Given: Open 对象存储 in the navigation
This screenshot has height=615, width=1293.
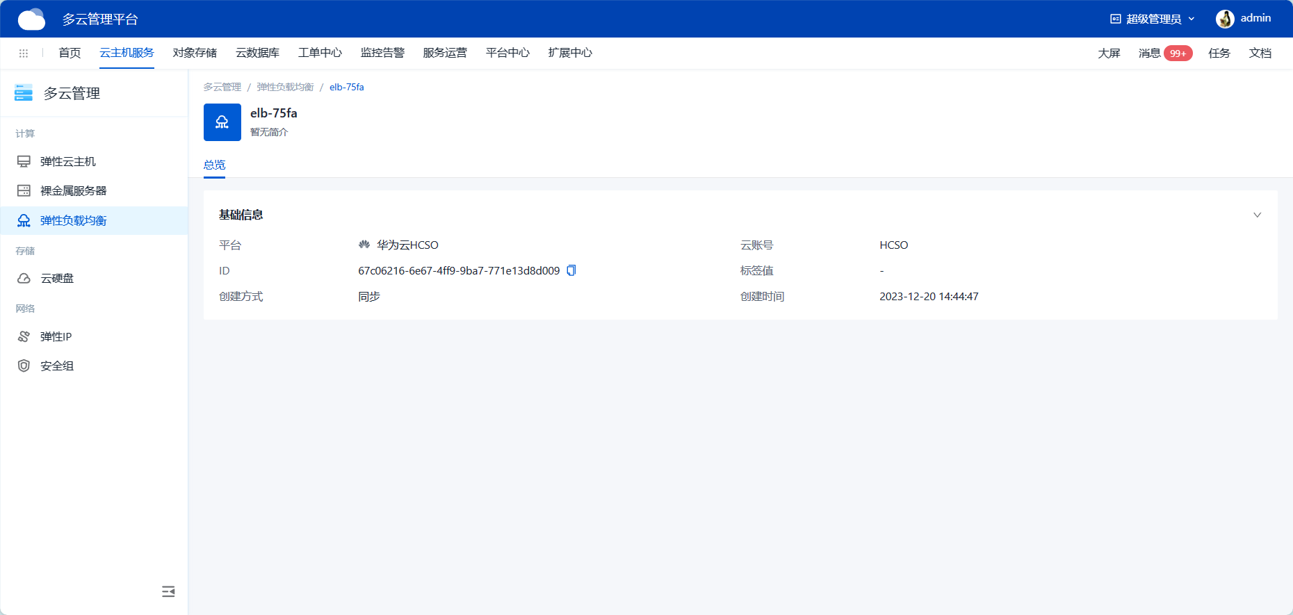Looking at the screenshot, I should point(195,53).
